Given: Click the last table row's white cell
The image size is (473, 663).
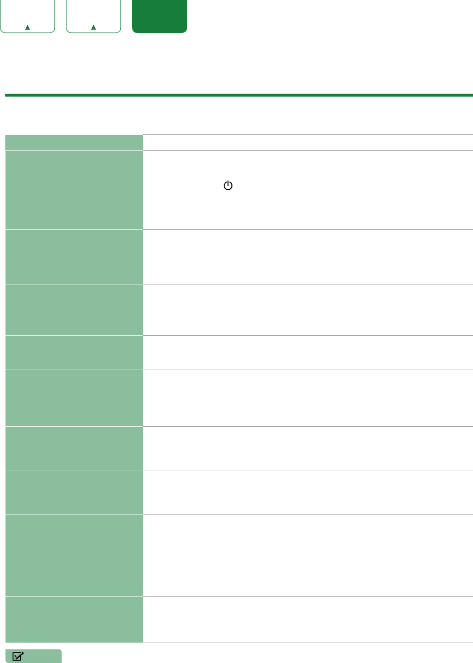Looking at the screenshot, I should 308,619.
